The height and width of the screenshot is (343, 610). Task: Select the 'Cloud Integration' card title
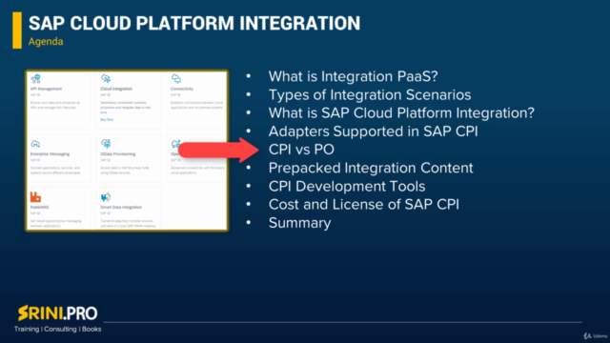tap(116, 89)
